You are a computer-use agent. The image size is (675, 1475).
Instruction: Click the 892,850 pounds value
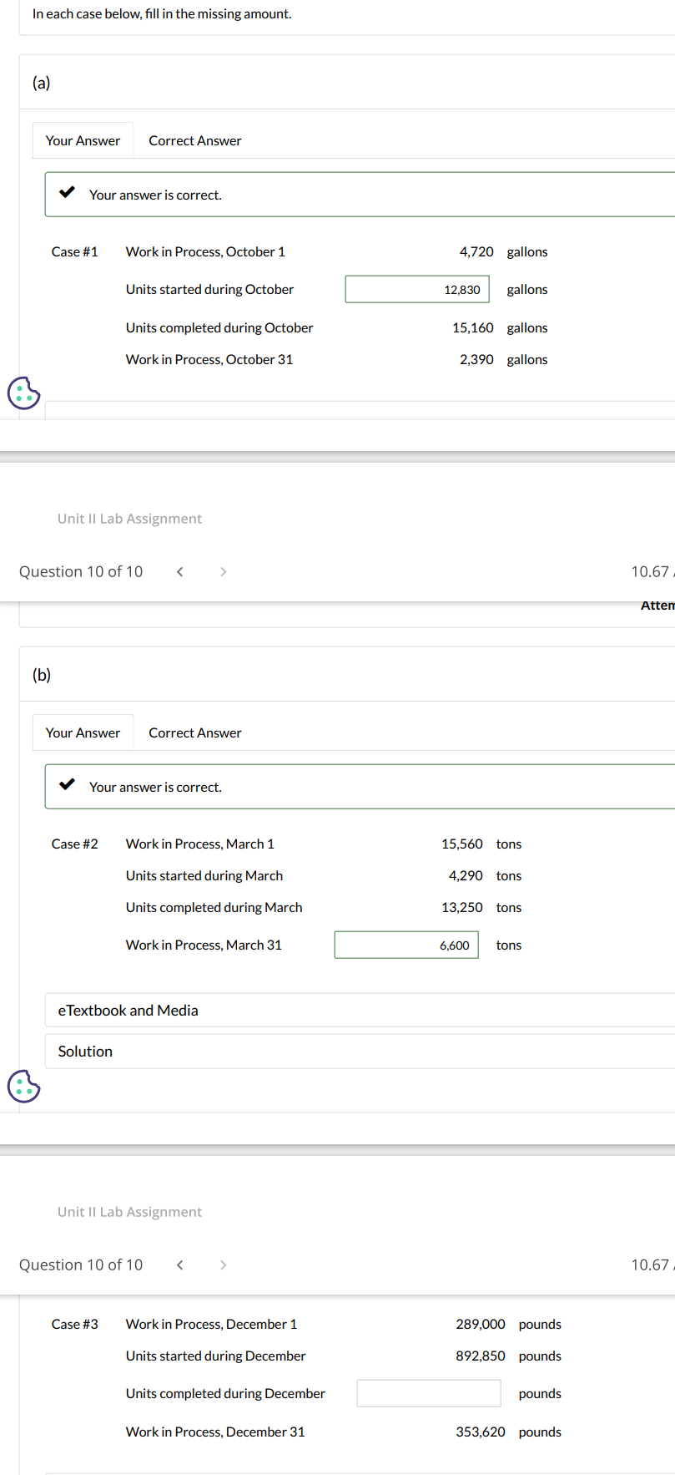tap(481, 1356)
